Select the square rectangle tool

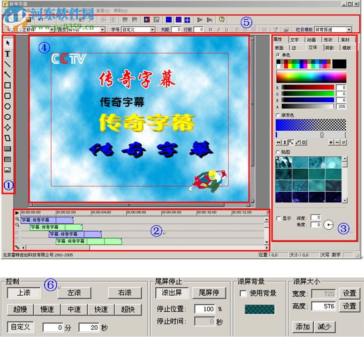(8, 85)
